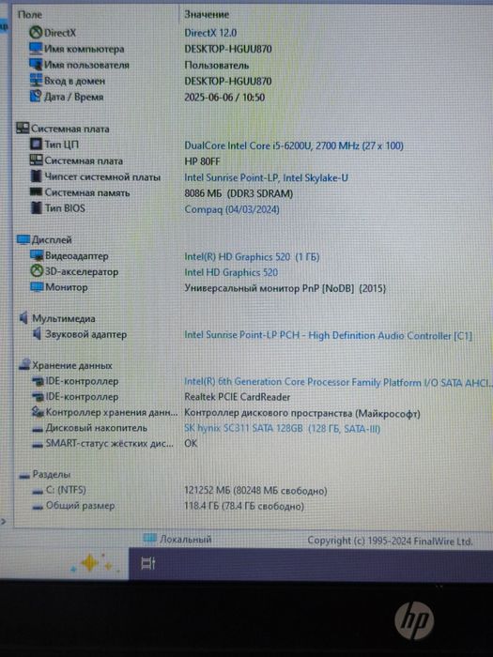493x657 pixels.
Task: Click the Мультимедиа section label
Action: click(64, 319)
